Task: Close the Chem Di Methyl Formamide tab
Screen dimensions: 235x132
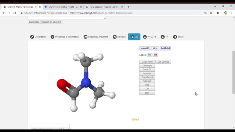Action: point(40,7)
